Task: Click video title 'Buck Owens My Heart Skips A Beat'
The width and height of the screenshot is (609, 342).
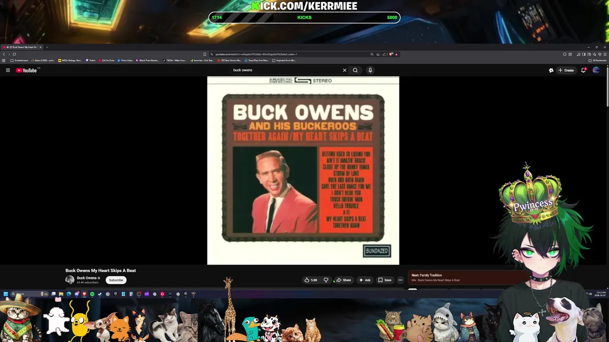Action: click(101, 270)
